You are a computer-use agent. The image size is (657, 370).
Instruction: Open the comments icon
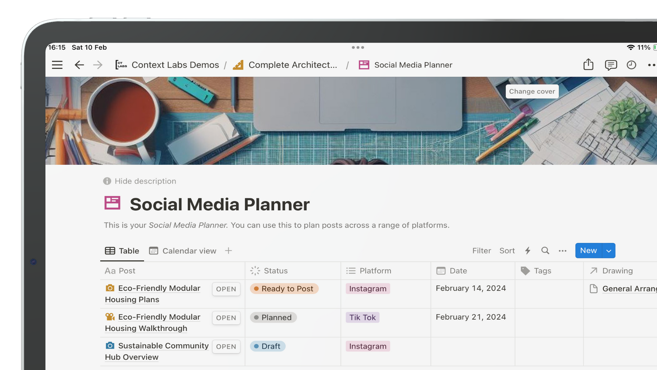coord(611,65)
